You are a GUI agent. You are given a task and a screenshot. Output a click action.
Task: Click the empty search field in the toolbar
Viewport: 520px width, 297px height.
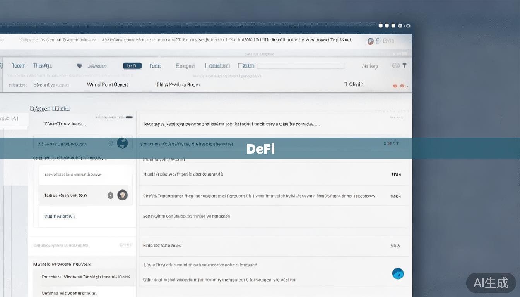(x=301, y=66)
